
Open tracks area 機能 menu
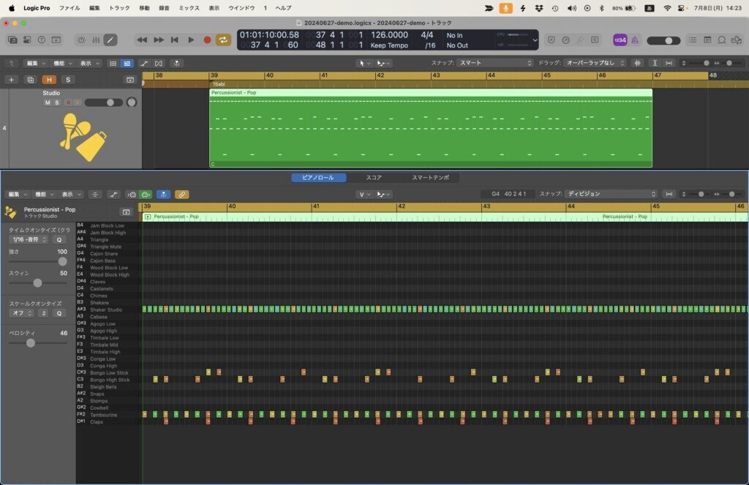[62, 63]
